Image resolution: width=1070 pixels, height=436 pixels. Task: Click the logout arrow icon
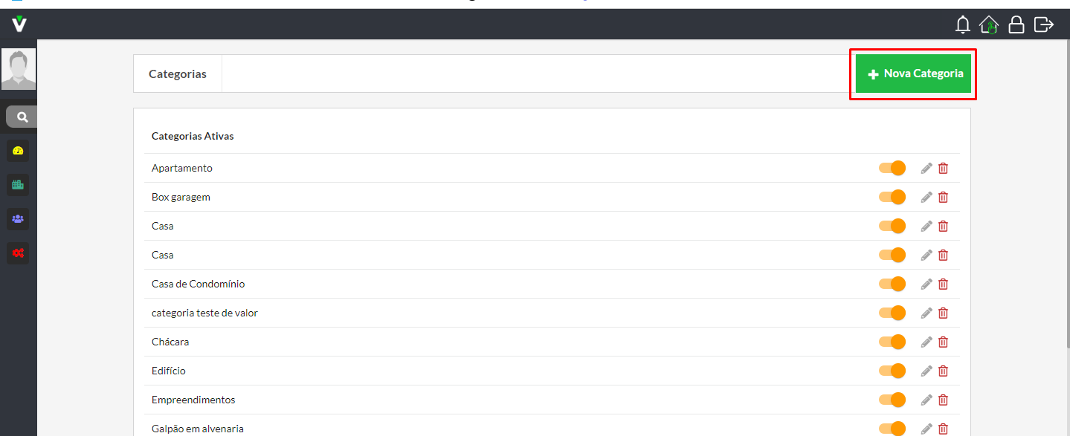[x=1044, y=25]
